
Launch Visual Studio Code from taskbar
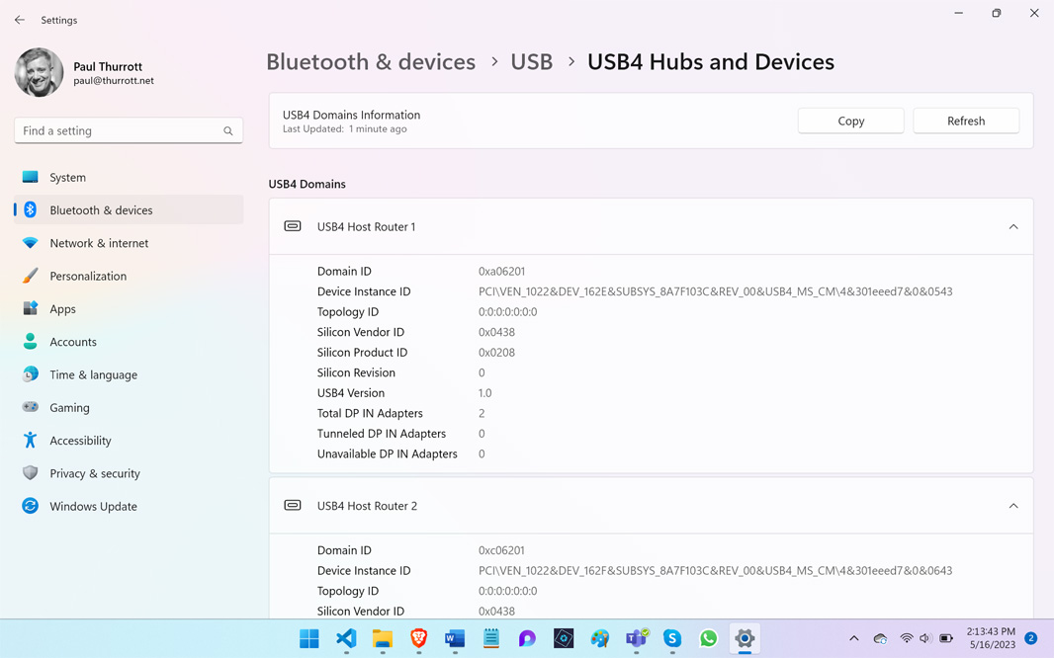[x=346, y=638]
